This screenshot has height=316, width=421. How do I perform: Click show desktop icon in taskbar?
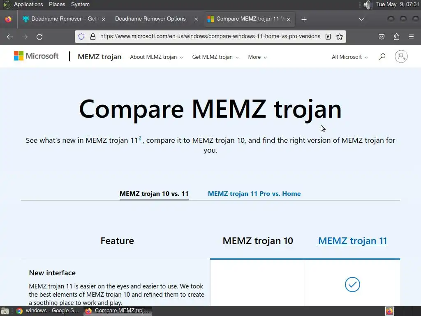[5, 311]
